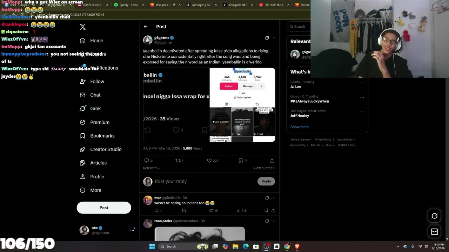The image size is (449, 252).
Task: Click the large Post button in the sidebar
Action: click(x=104, y=208)
